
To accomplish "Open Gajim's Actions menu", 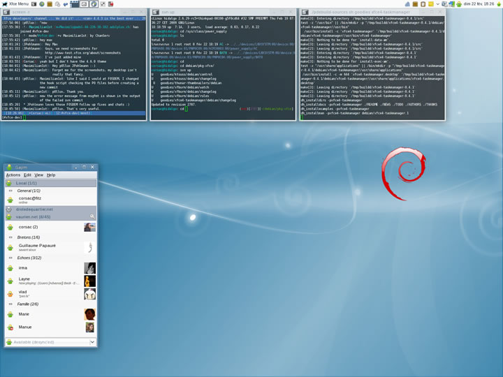I will pos(13,175).
